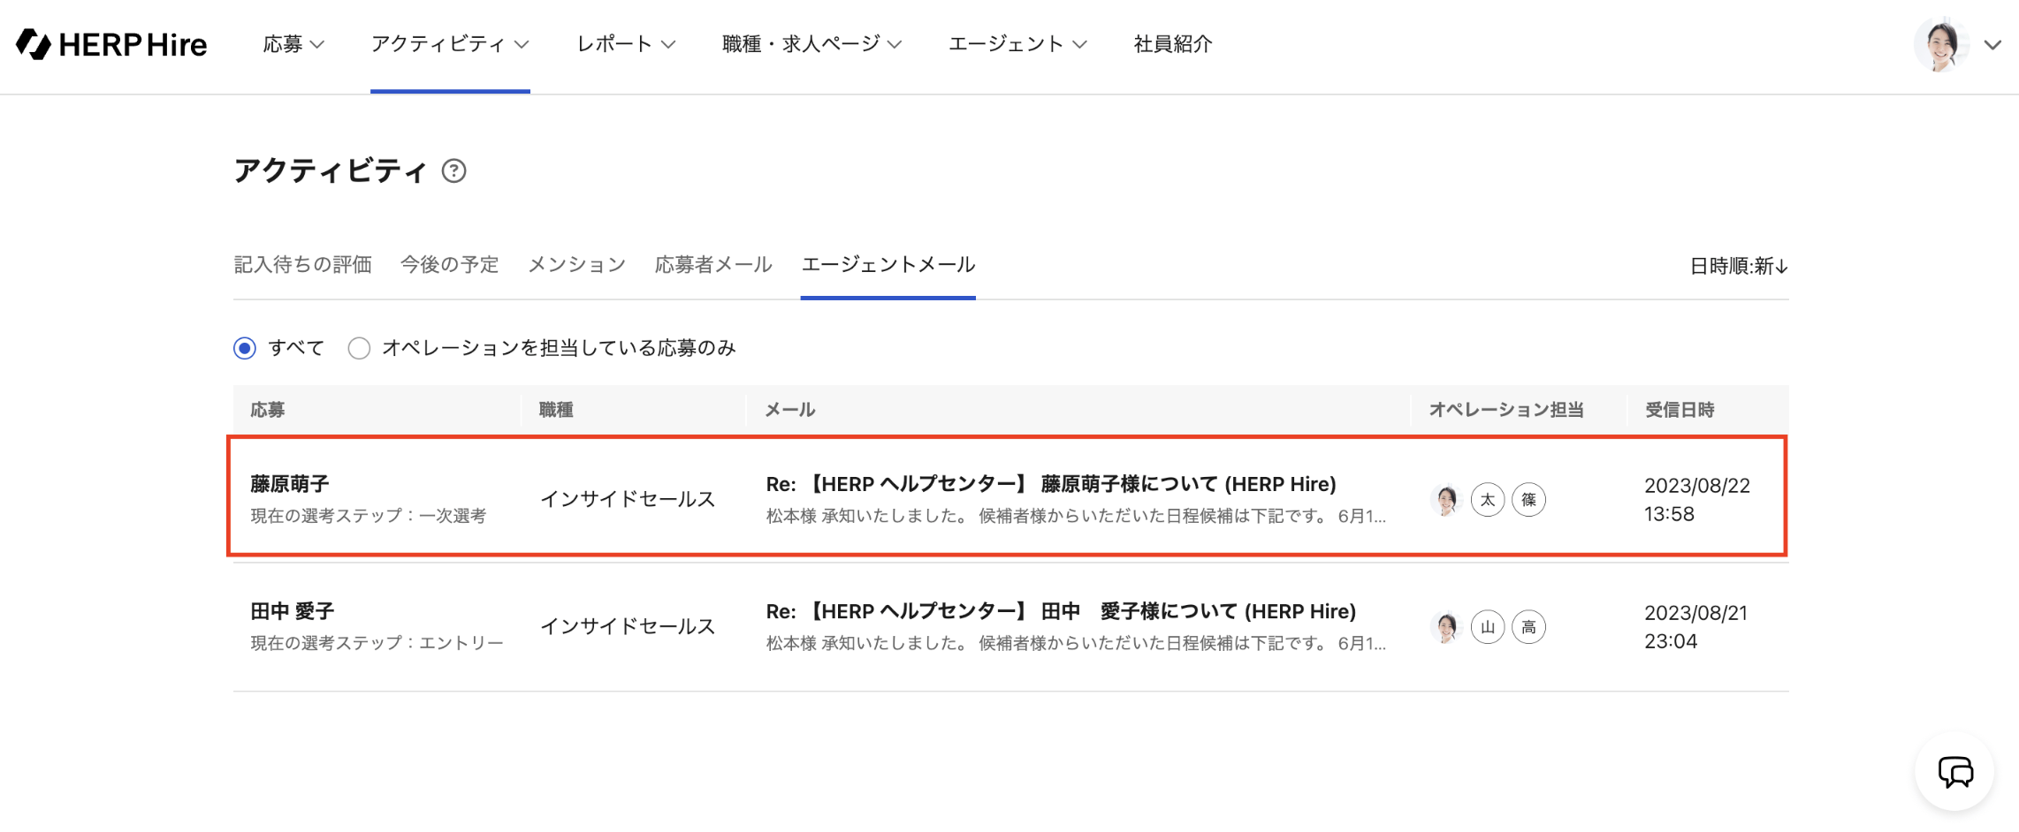Click the 篠 operator badge for 藤原萌子
The height and width of the screenshot is (832, 2019).
coord(1528,500)
